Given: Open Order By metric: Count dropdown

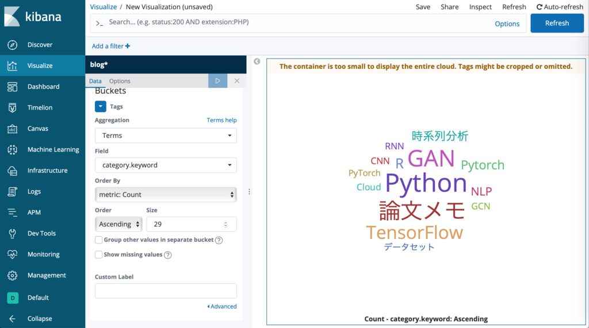Looking at the screenshot, I should [166, 194].
